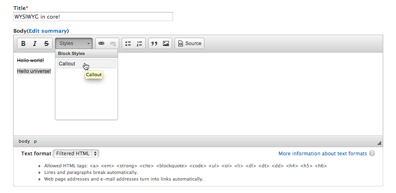
Task: Change the Text format select box
Action: [x=76, y=154]
